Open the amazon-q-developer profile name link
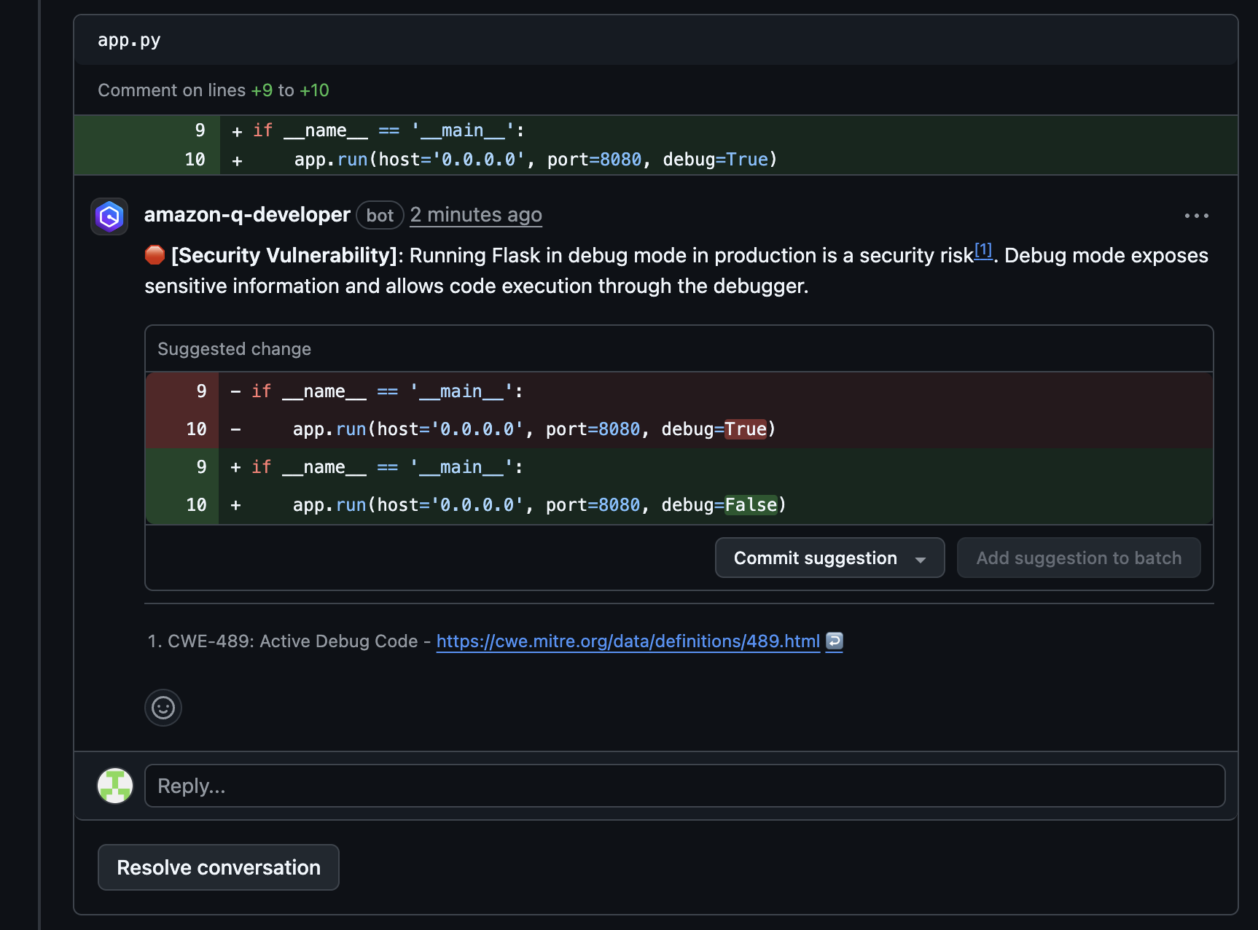 247,215
